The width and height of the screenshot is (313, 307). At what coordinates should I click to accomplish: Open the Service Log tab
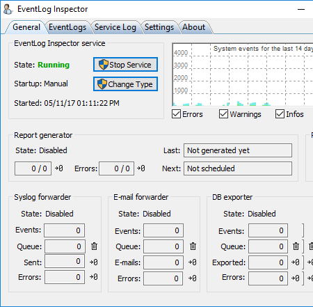[x=115, y=27]
